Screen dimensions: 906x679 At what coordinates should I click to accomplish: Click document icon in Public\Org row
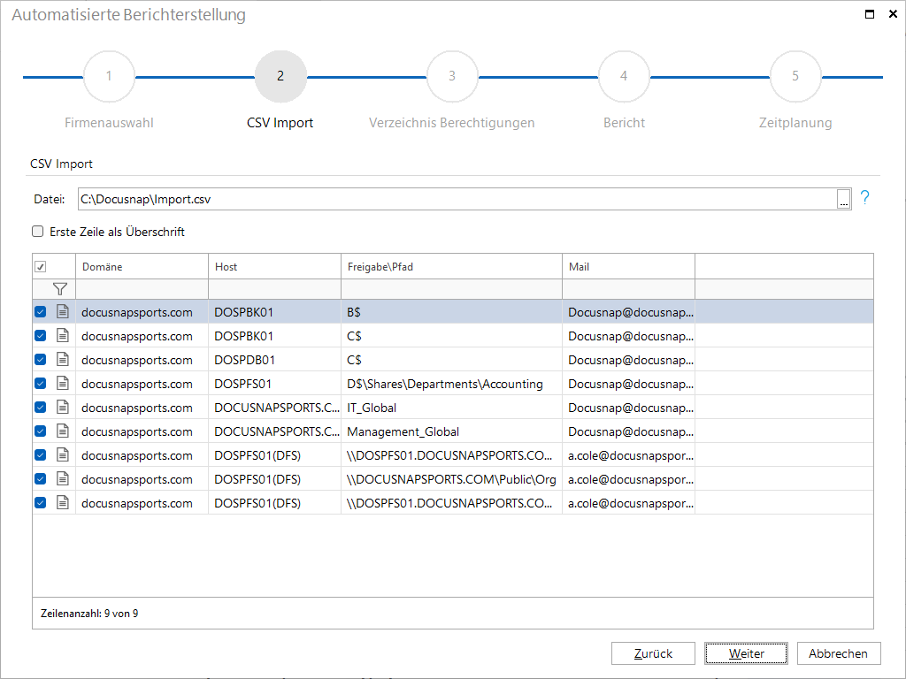click(x=63, y=478)
